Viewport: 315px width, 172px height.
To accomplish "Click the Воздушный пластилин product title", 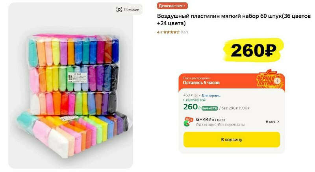I will (234, 20).
